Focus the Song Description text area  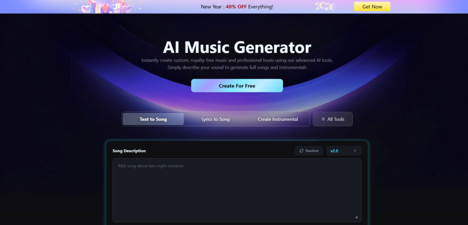tap(237, 190)
